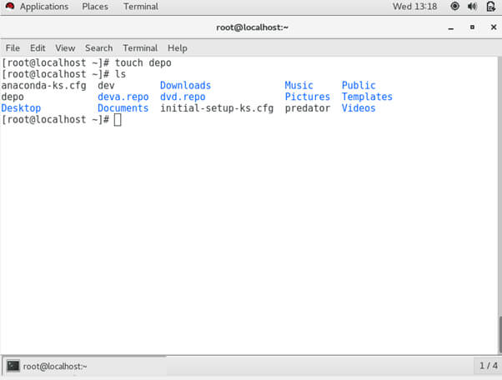Image resolution: width=502 pixels, height=380 pixels.
Task: Click the Desktop directory name
Action: coord(21,108)
